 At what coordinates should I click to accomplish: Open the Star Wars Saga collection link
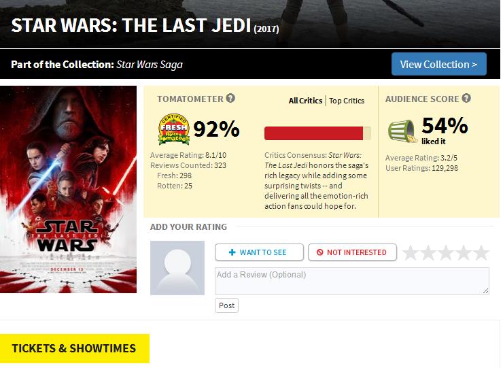pos(150,65)
